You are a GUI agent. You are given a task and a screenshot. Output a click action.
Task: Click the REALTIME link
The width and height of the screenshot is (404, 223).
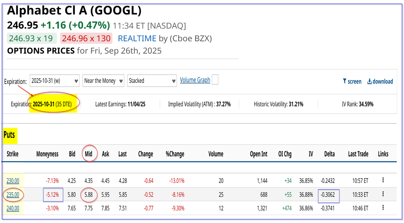click(137, 38)
